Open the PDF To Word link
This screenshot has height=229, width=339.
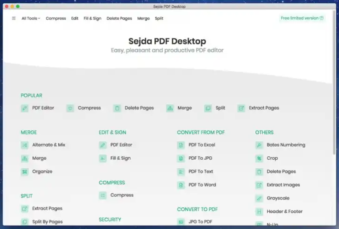coord(202,185)
